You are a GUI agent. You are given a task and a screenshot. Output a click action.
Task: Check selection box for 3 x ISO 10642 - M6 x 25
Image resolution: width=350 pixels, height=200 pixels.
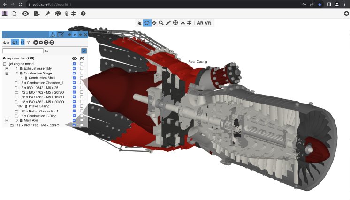[82, 88]
